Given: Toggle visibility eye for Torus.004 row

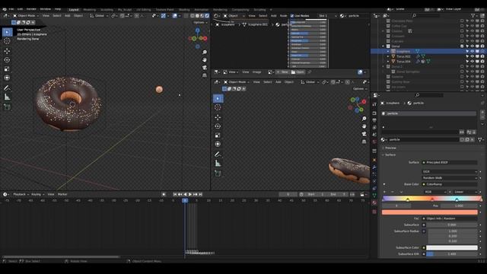Looking at the screenshot, I should pos(473,62).
